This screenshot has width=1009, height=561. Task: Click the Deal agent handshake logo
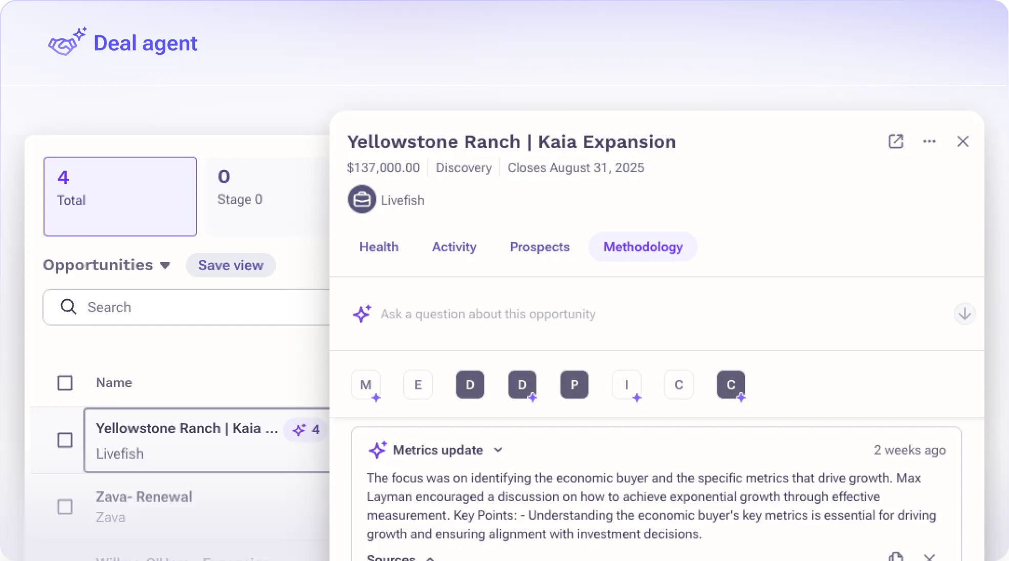pos(65,42)
